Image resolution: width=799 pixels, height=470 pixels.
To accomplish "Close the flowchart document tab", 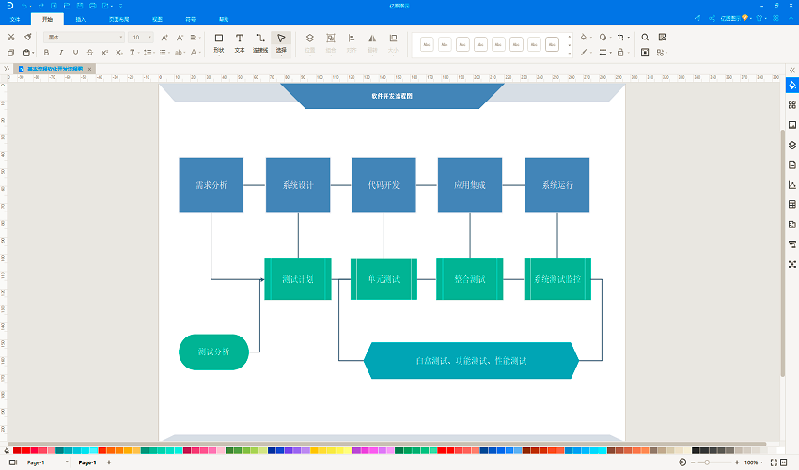I will (x=89, y=69).
